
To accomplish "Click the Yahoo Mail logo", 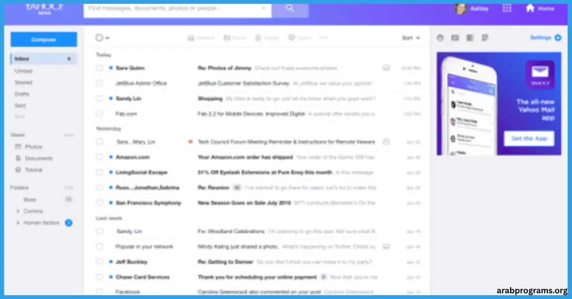I will 45,8.
